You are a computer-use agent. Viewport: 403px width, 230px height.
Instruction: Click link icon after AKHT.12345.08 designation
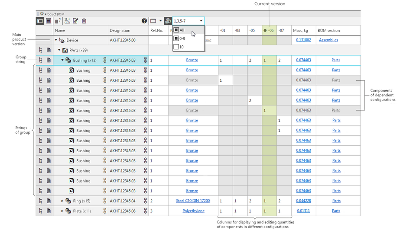click(x=145, y=211)
